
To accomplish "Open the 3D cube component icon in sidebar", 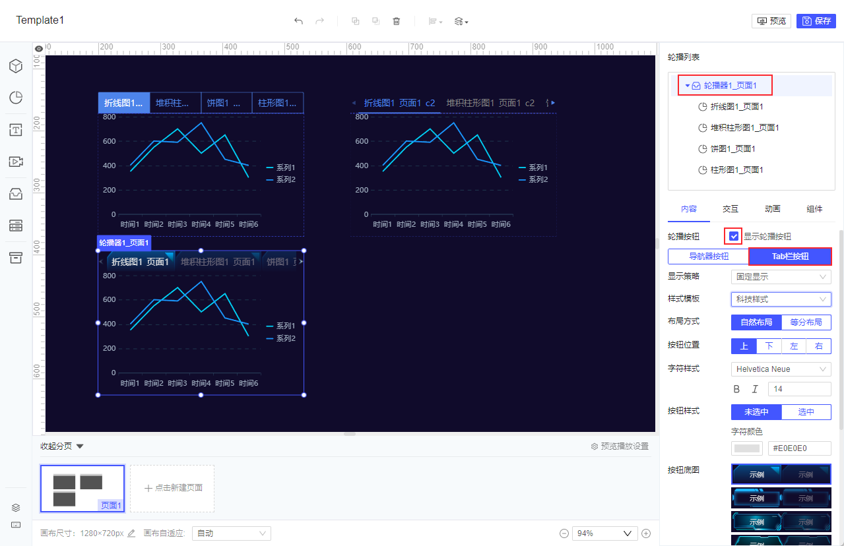I will point(16,66).
